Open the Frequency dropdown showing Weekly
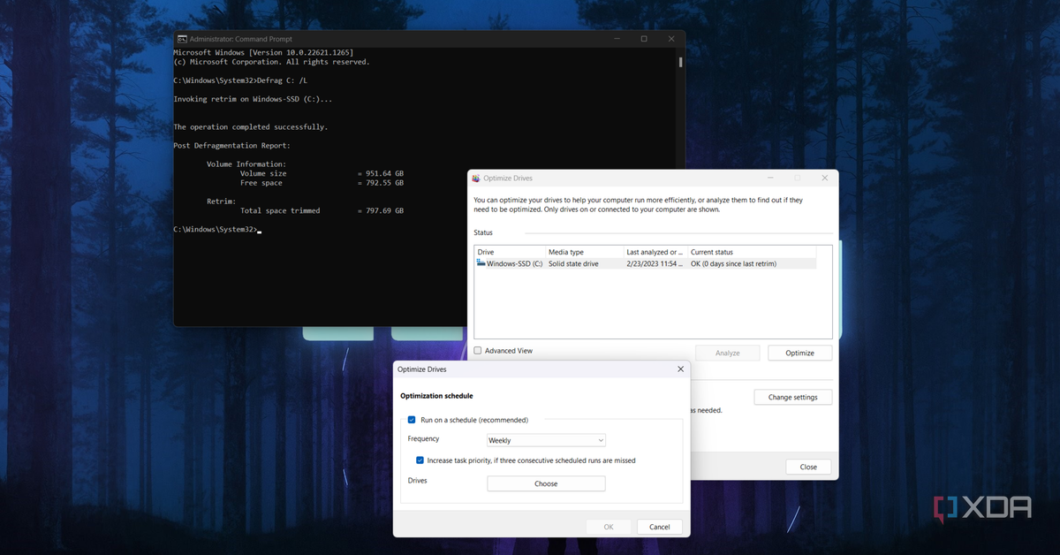 (x=546, y=440)
